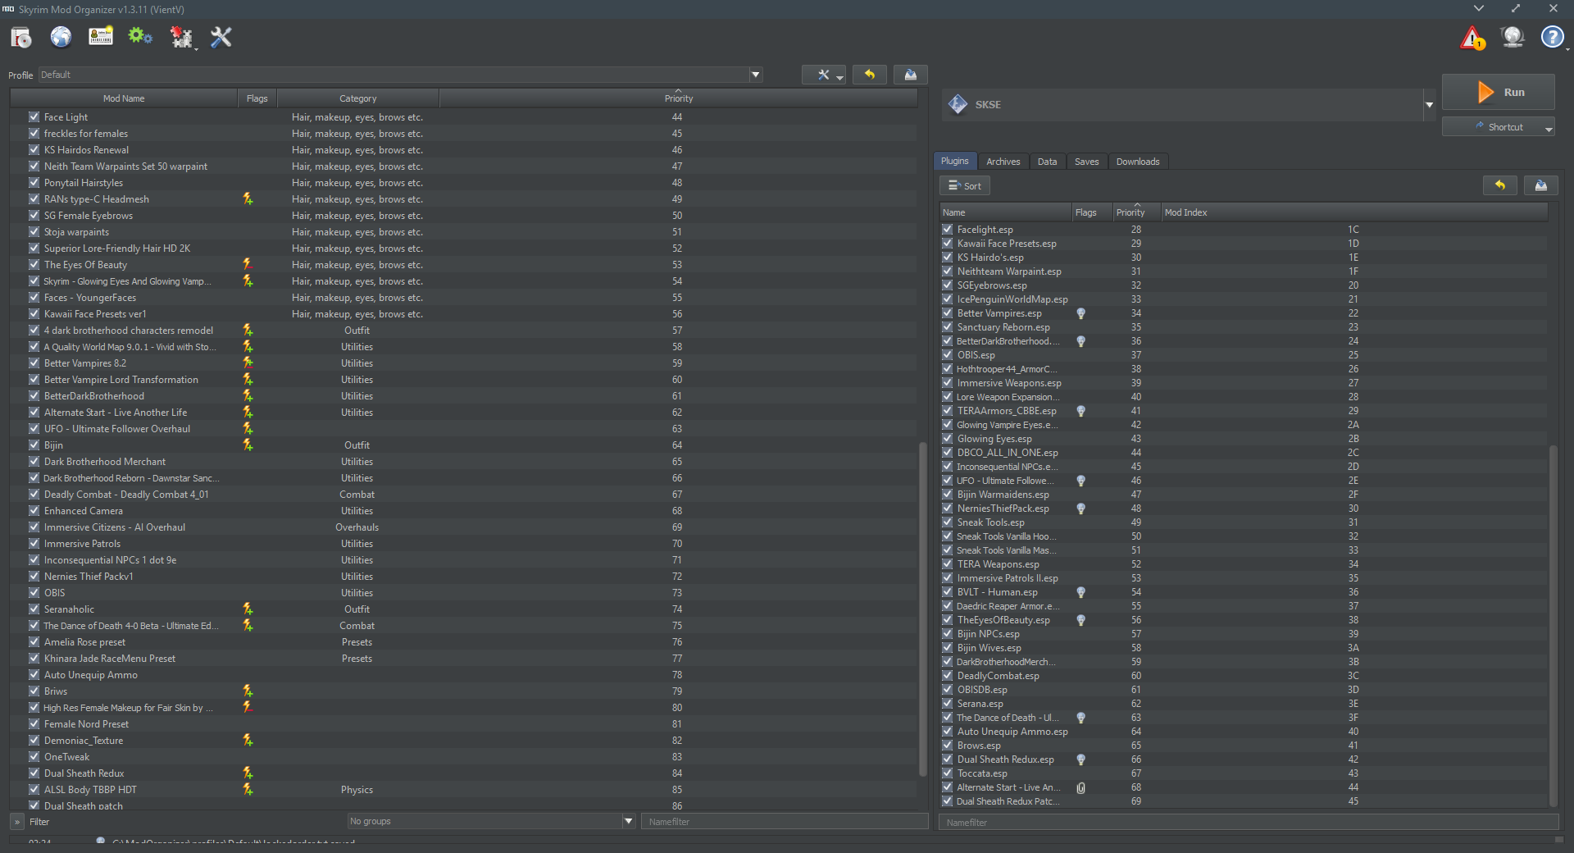Open the Data tab
The height and width of the screenshot is (853, 1574).
[1047, 162]
